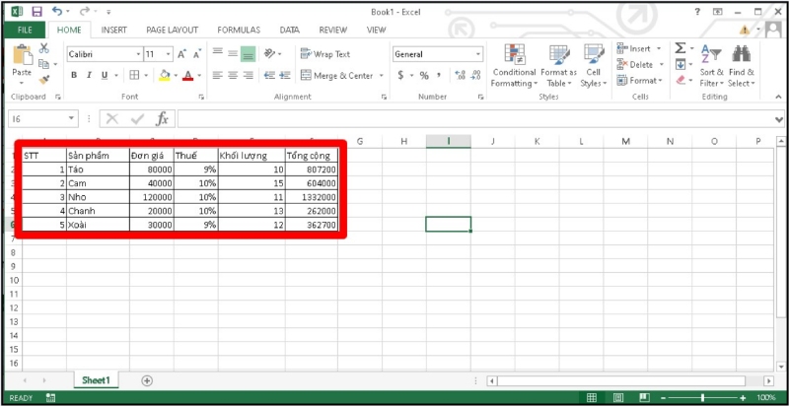Open Conditional Formatting menu
This screenshot has width=789, height=406.
(x=514, y=65)
